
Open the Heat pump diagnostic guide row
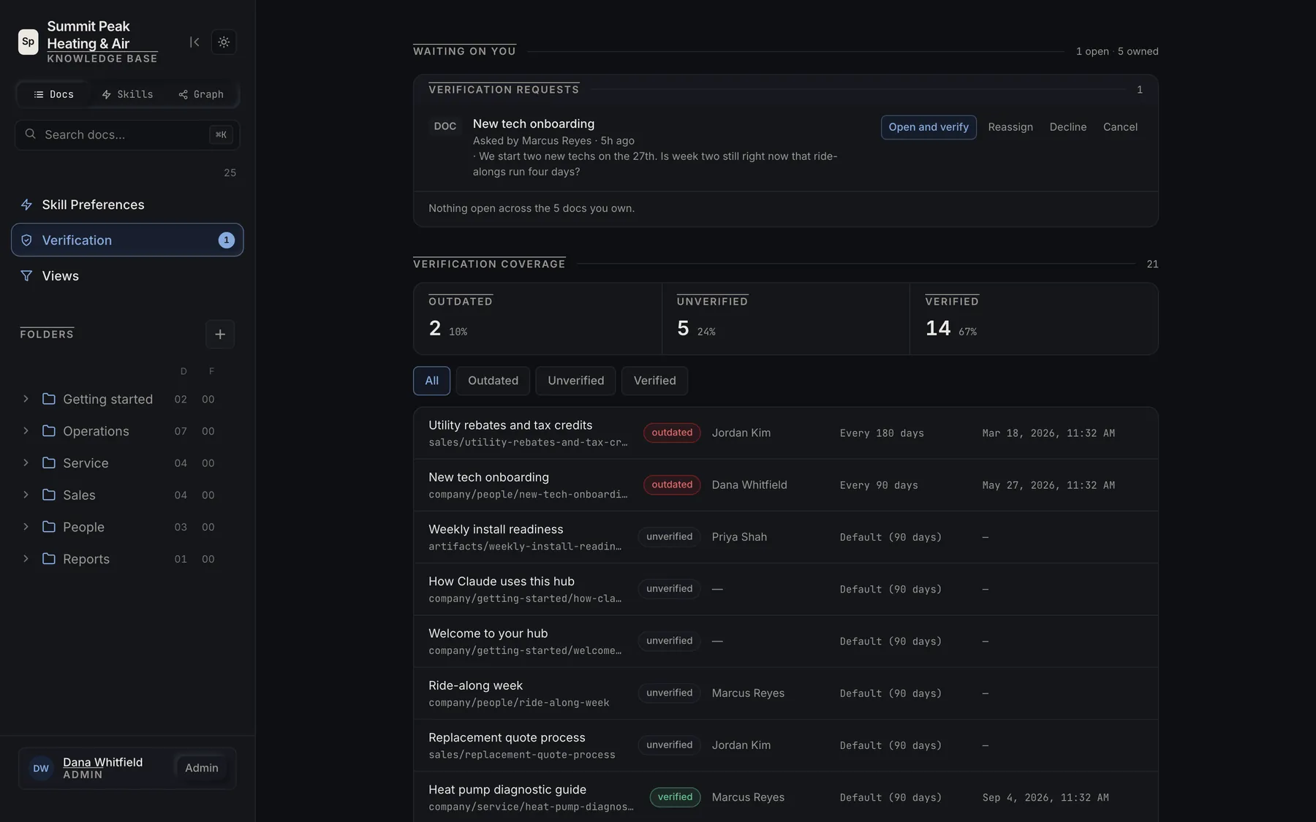point(786,797)
